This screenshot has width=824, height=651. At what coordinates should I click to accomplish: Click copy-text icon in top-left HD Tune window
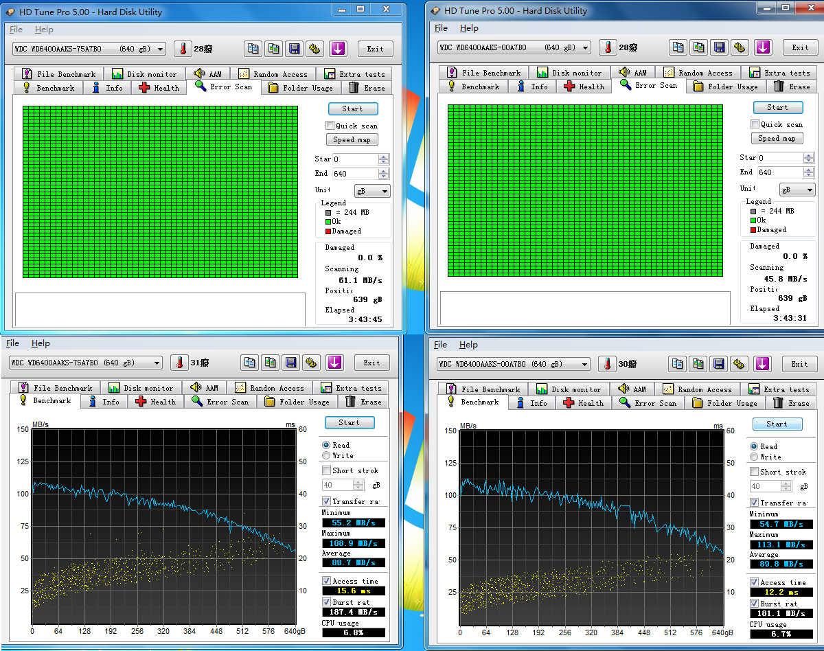(253, 49)
